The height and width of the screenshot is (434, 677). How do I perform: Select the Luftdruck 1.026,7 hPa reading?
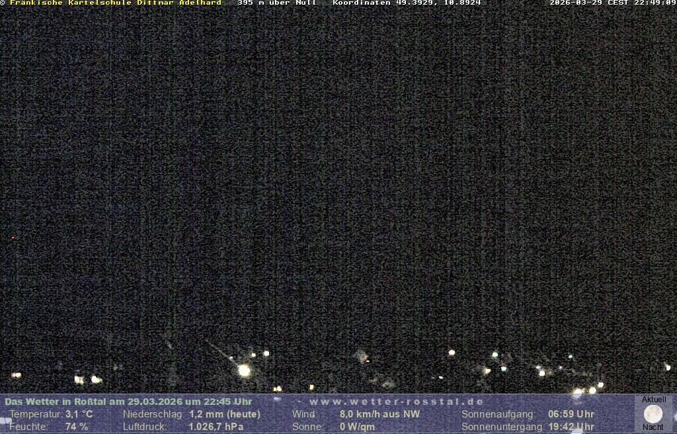coord(216,427)
